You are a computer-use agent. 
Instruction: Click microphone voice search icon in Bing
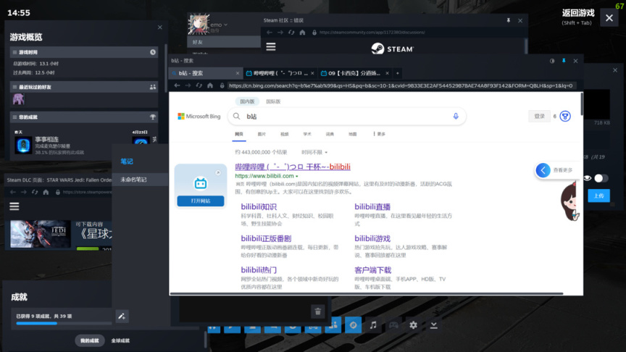pyautogui.click(x=456, y=116)
